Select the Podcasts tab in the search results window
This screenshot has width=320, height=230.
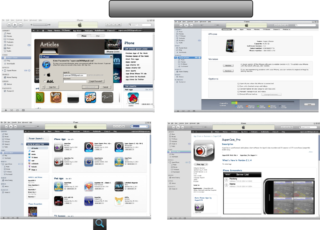point(86,131)
